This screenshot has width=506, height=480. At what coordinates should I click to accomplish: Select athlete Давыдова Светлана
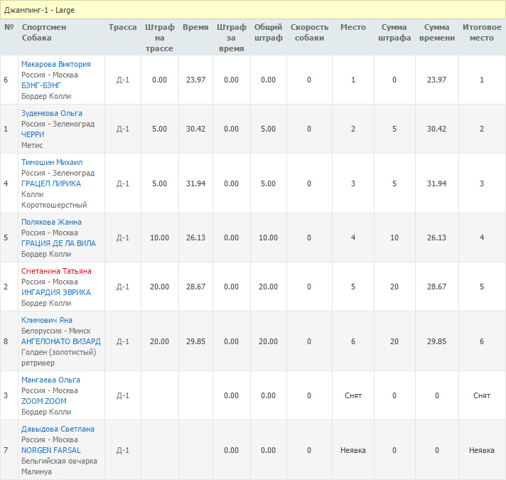(x=58, y=429)
